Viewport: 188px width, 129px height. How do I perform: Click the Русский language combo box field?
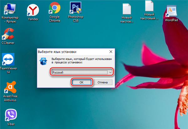(x=81, y=72)
